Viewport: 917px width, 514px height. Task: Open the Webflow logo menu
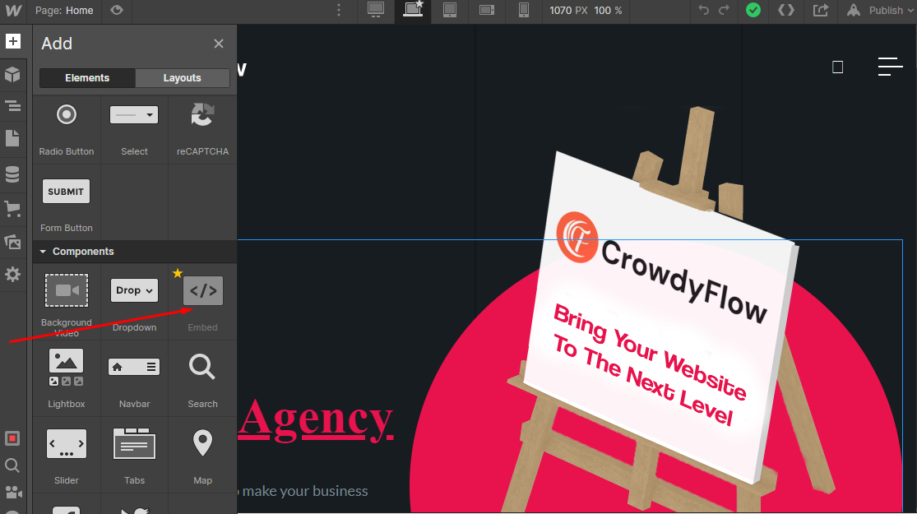(13, 11)
